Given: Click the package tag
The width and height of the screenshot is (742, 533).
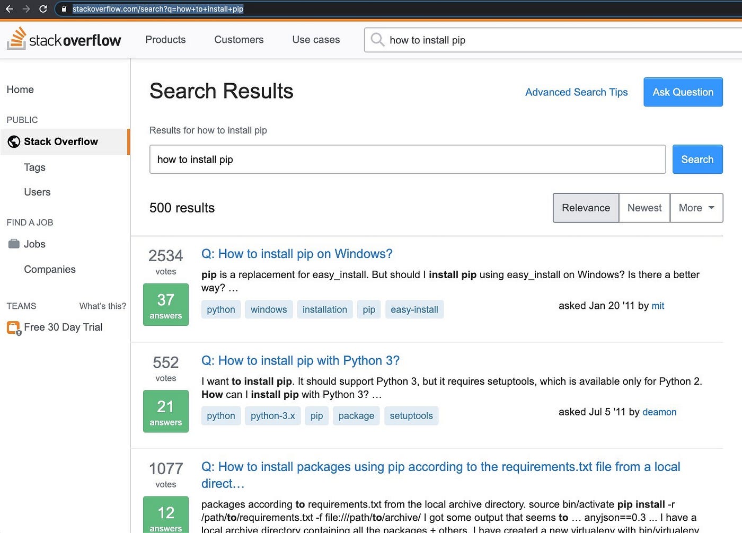Looking at the screenshot, I should tap(356, 416).
